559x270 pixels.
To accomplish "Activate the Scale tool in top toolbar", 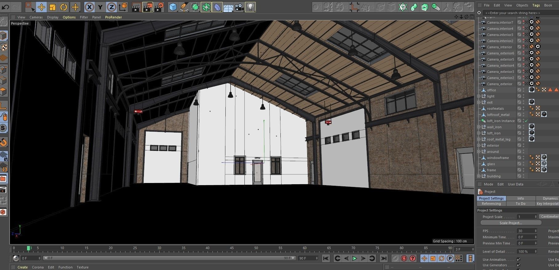I will (53, 7).
